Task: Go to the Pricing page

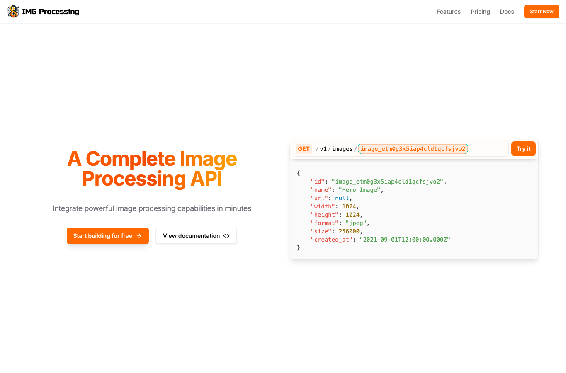Action: pyautogui.click(x=480, y=12)
